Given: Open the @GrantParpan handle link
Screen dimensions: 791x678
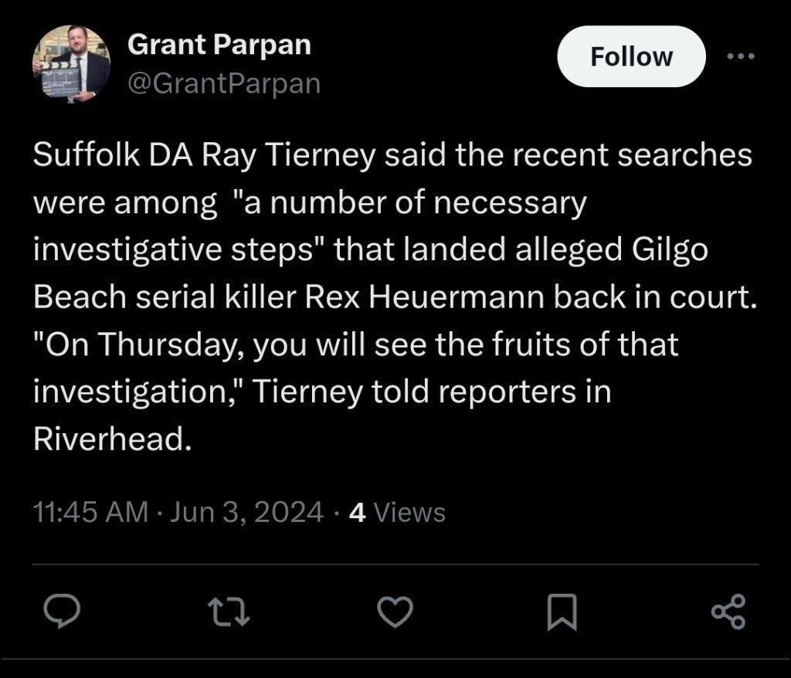Looking at the screenshot, I should [x=223, y=83].
